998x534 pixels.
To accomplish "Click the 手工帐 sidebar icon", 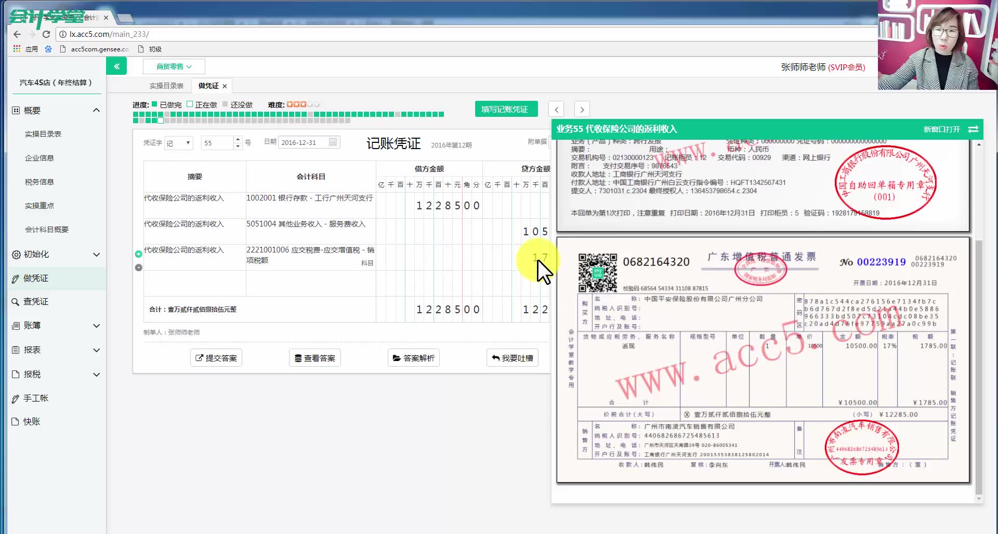I will pos(16,398).
